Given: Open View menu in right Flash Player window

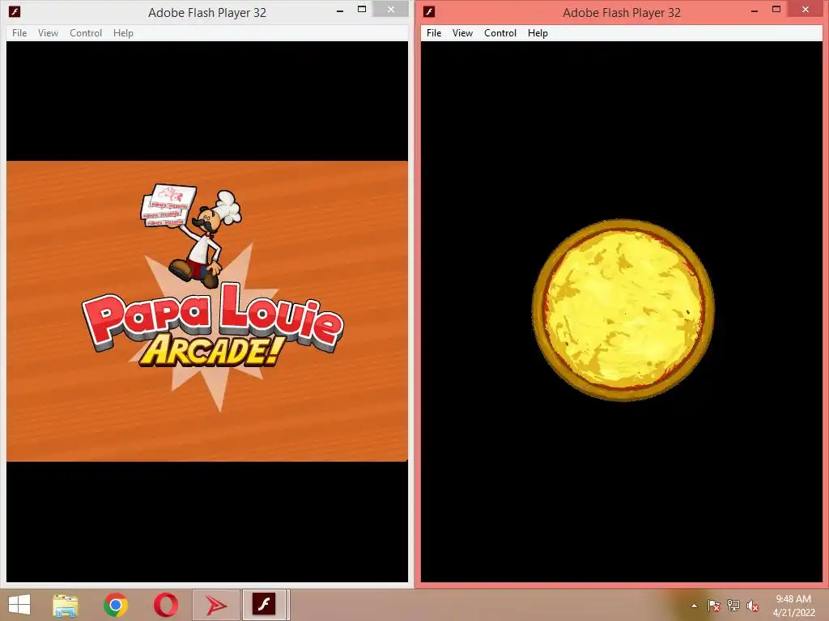Looking at the screenshot, I should (x=462, y=32).
